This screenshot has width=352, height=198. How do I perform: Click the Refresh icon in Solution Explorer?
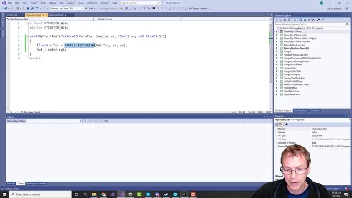(x=305, y=20)
